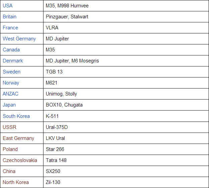
Task: Click the 'LKV Ural' cell
Action: click(x=126, y=138)
